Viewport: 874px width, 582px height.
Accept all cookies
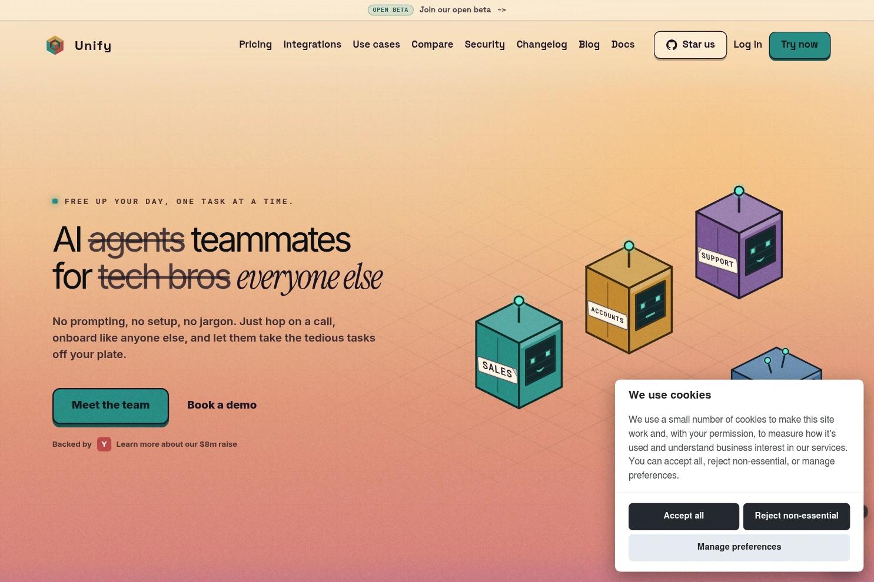tap(684, 516)
